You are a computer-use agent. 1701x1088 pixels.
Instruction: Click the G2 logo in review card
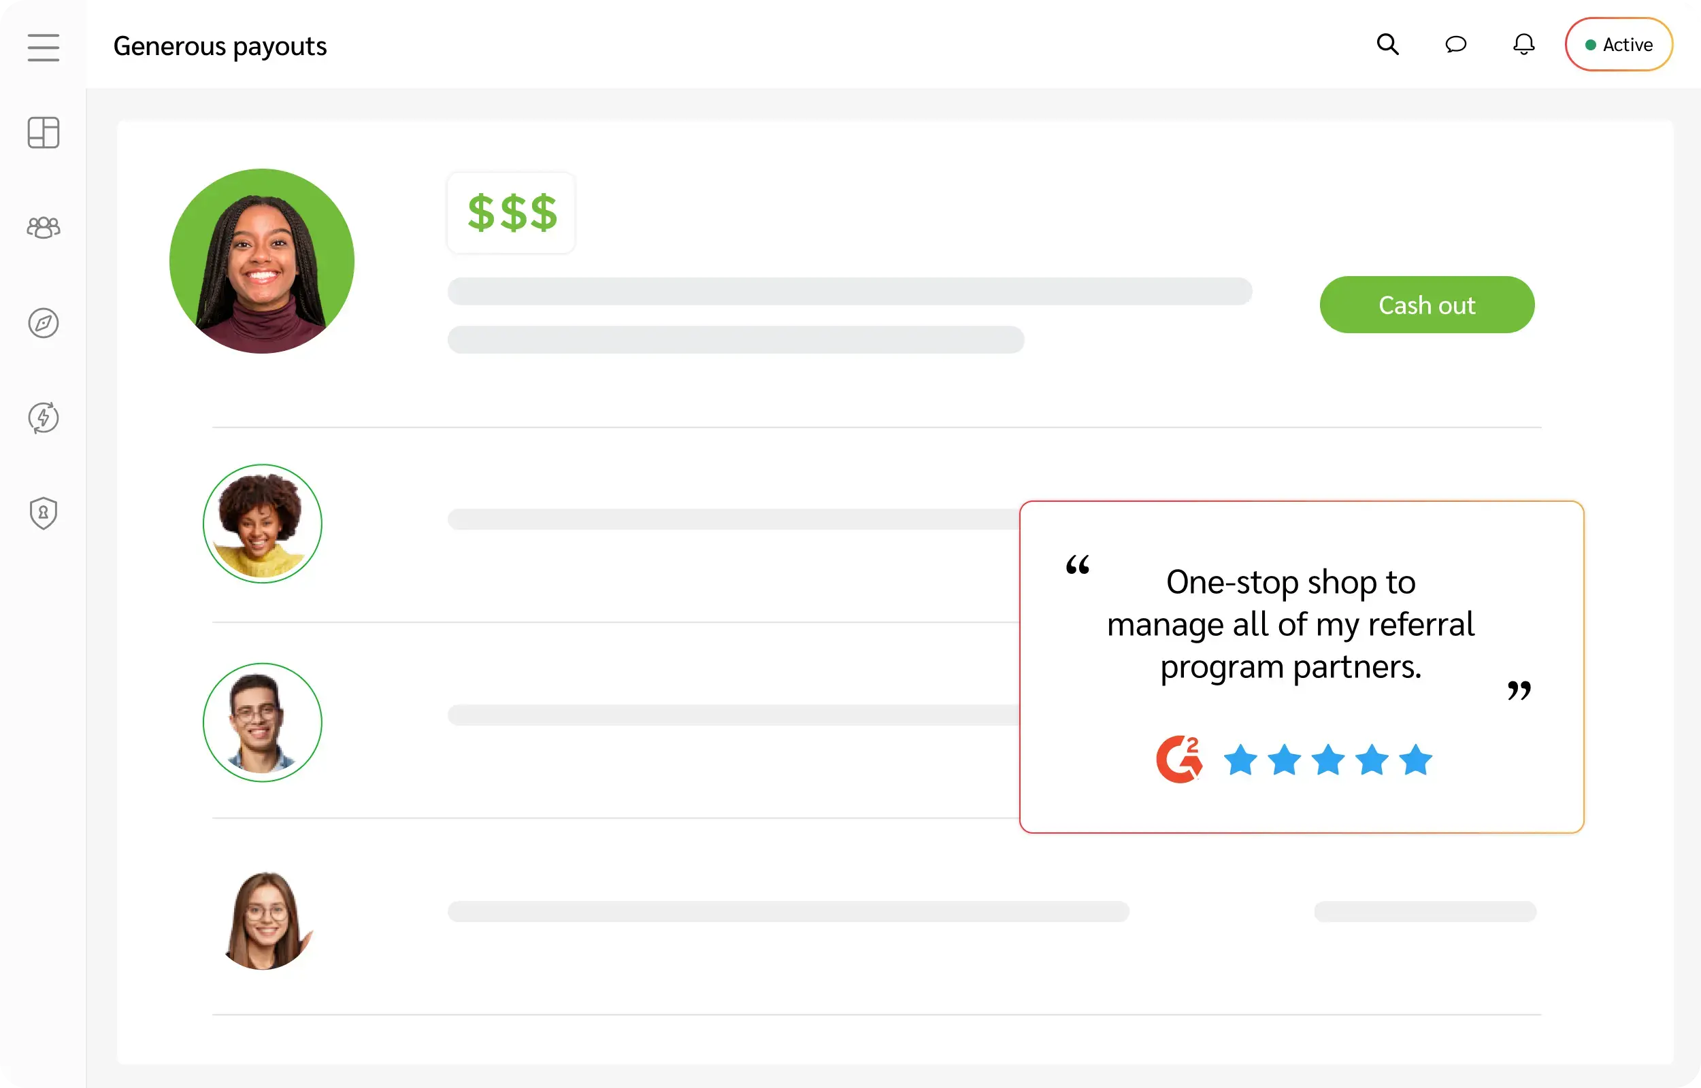coord(1178,760)
